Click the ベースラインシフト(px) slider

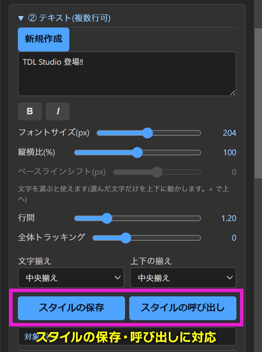point(157,172)
